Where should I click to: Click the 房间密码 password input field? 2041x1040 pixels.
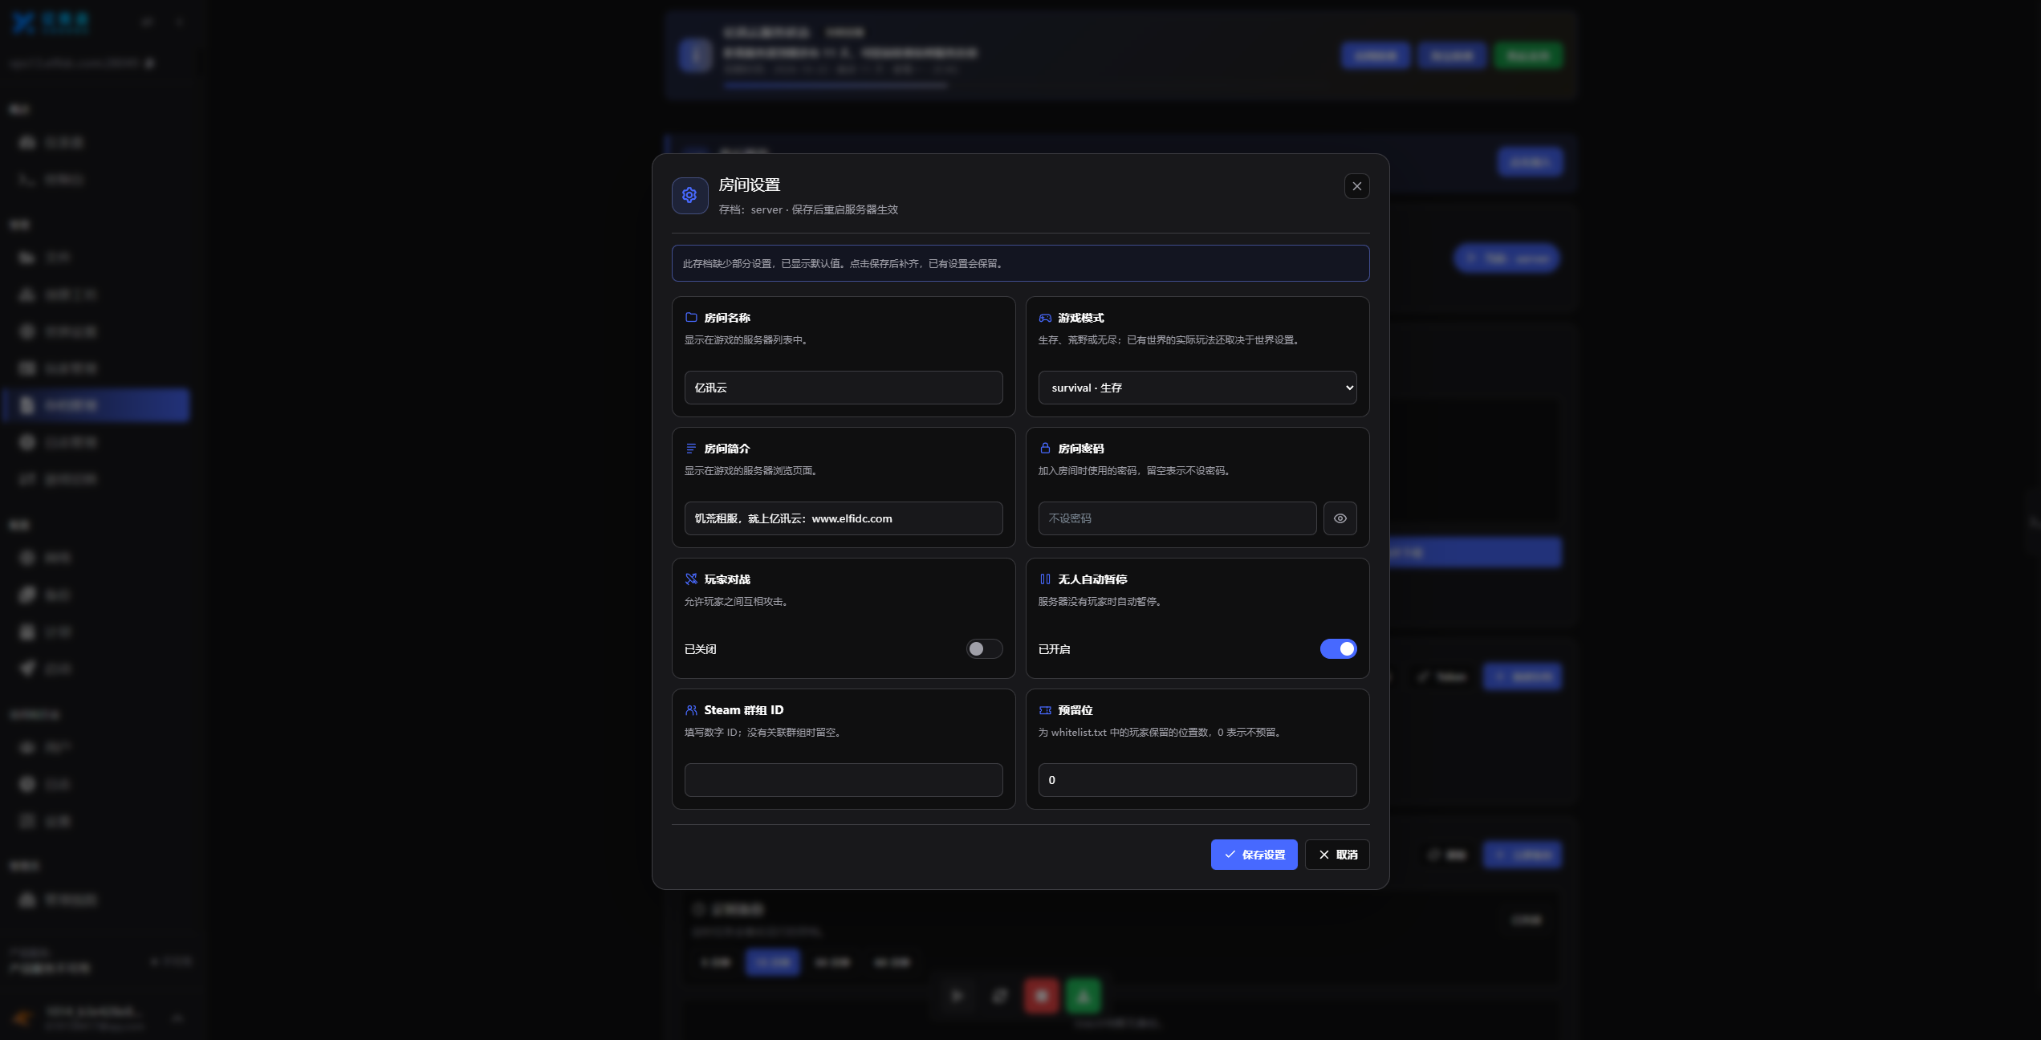coord(1177,518)
